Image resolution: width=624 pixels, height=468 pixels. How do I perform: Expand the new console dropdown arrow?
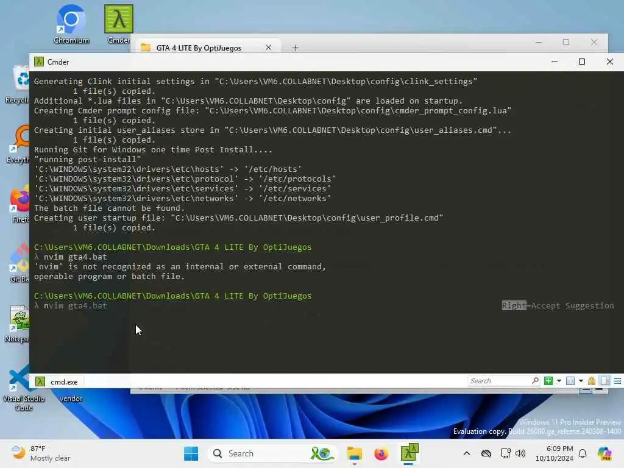[559, 381]
